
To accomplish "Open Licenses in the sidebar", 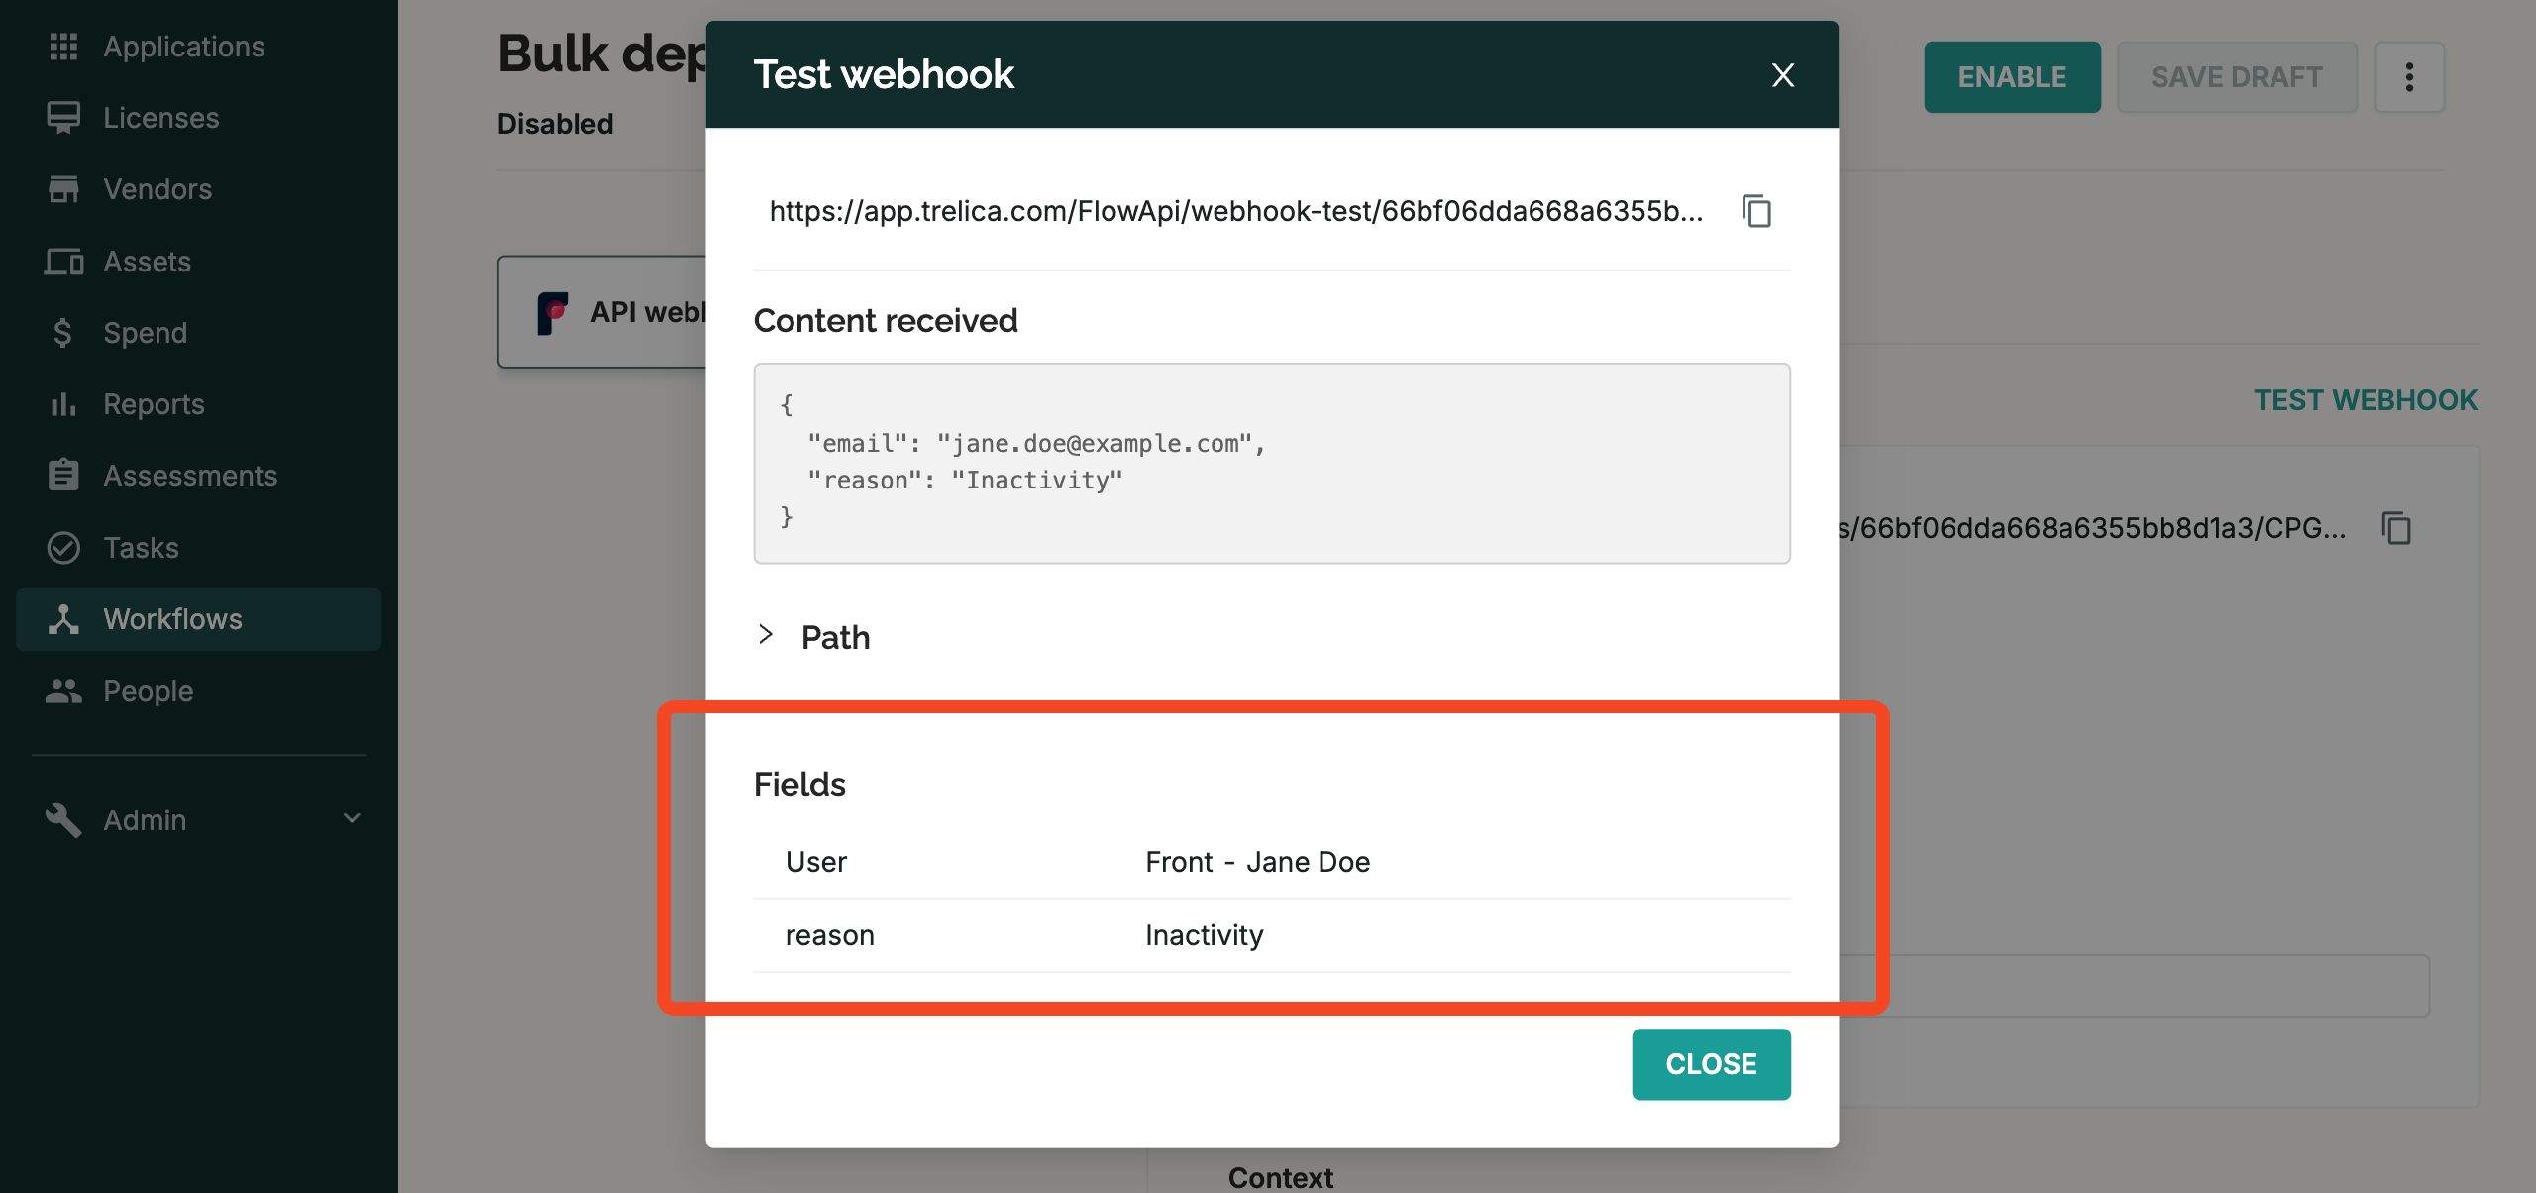I will pos(161,118).
